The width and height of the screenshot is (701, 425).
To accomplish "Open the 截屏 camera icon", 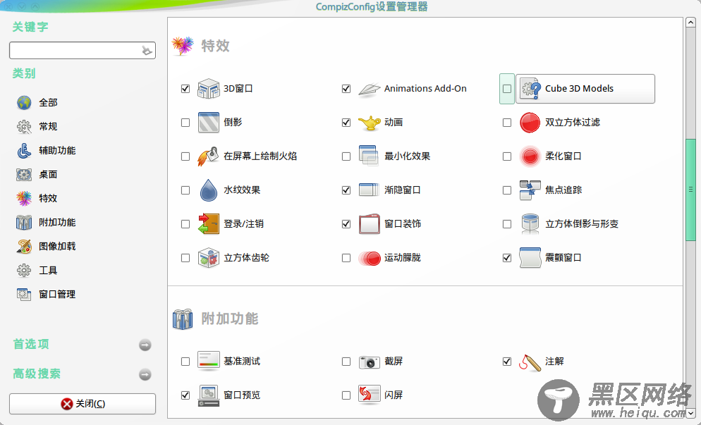I will [x=370, y=362].
